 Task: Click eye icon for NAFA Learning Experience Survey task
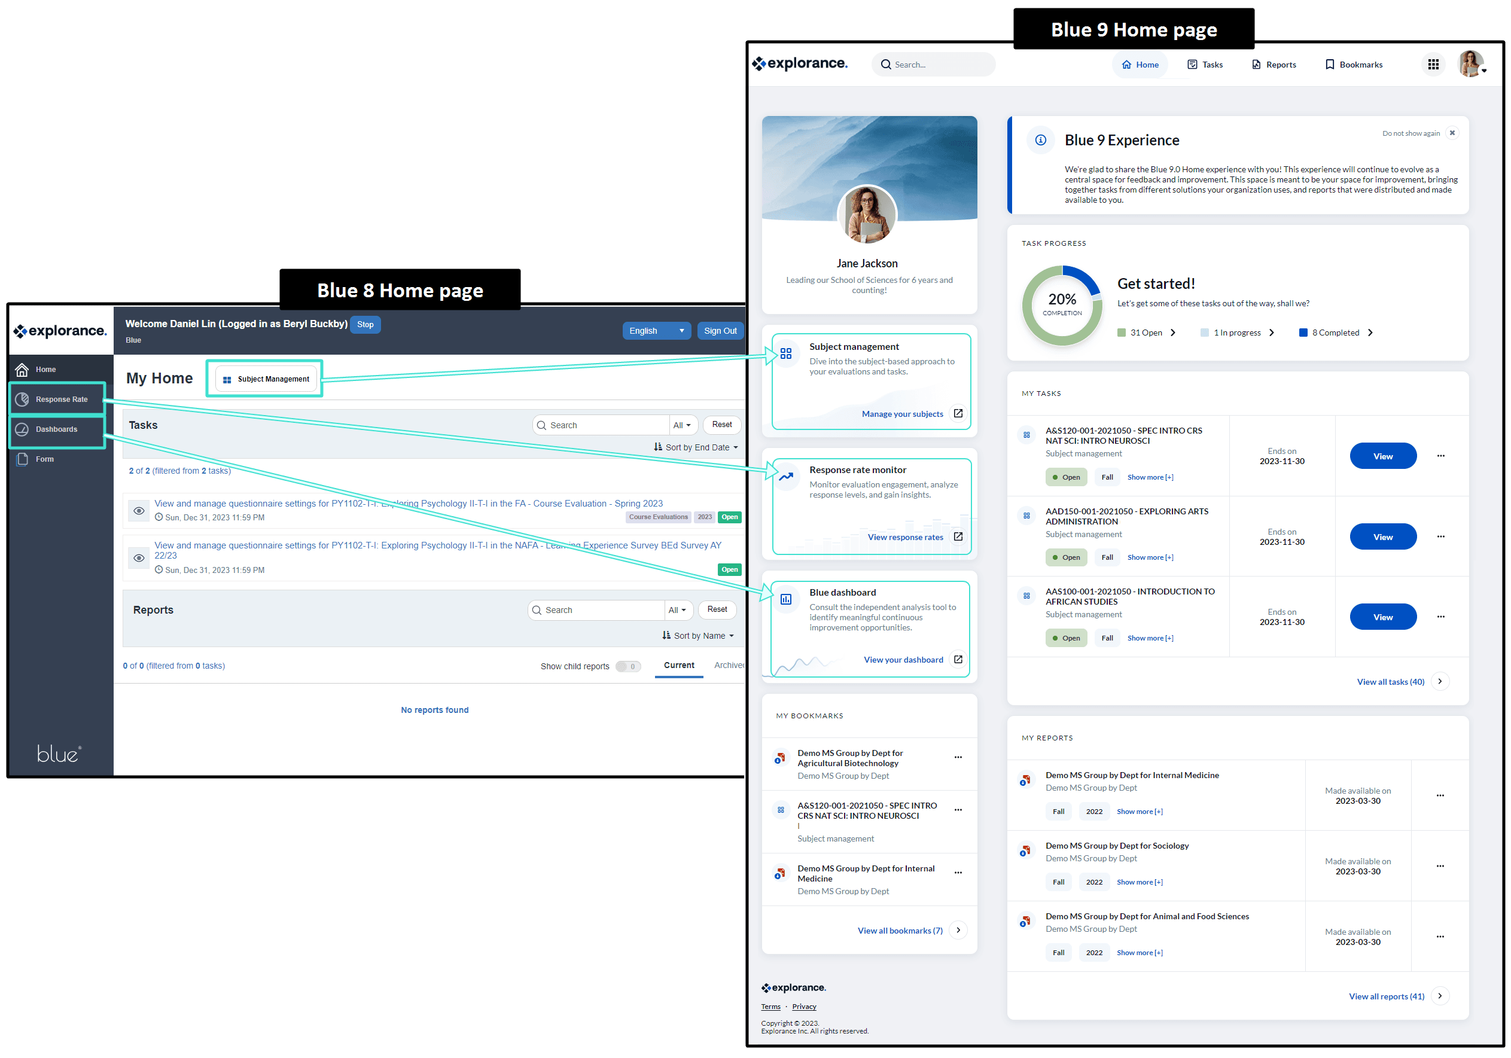coord(139,558)
